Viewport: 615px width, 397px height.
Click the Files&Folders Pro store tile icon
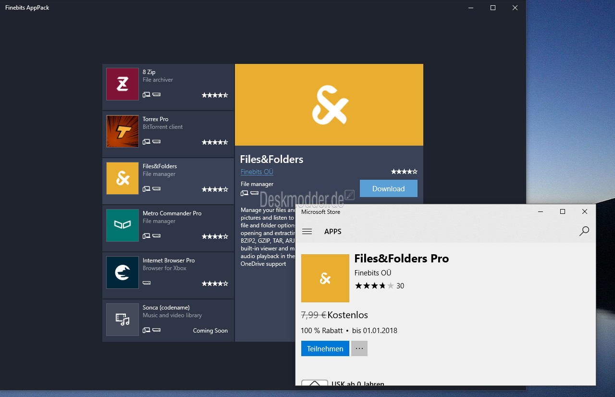[325, 278]
